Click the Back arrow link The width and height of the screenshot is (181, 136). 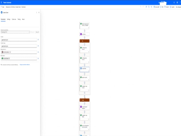[3, 7]
